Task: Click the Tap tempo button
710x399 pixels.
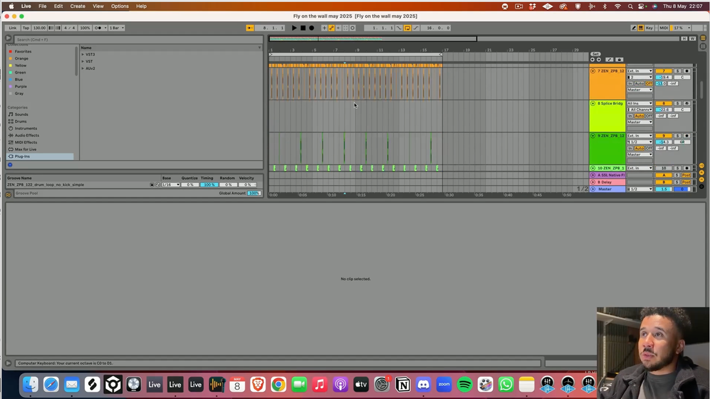Action: tap(26, 28)
